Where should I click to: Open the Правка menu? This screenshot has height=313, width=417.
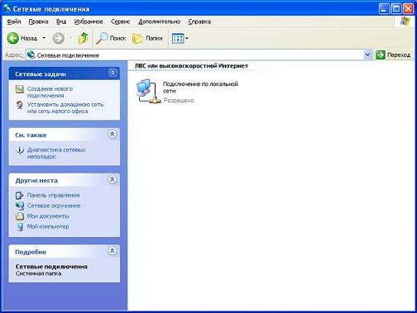(x=38, y=21)
